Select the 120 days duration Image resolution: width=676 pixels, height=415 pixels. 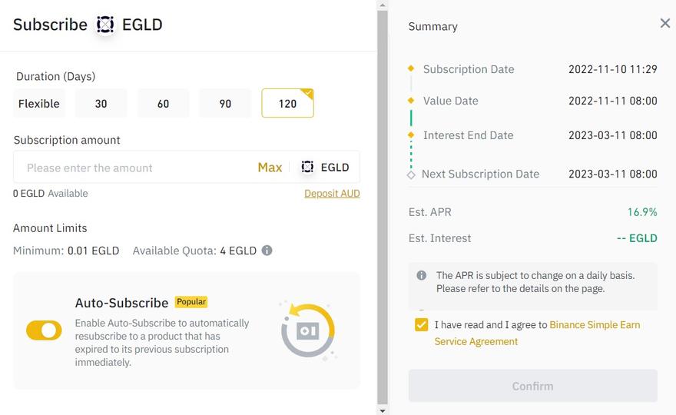pos(287,104)
